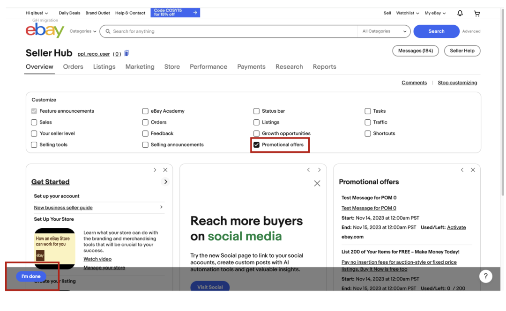Check the Shortcuts checkbox
Image resolution: width=506 pixels, height=311 pixels.
click(368, 133)
